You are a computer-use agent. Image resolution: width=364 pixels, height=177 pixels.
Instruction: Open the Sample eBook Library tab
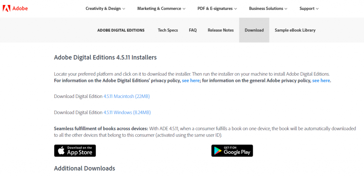[295, 30]
